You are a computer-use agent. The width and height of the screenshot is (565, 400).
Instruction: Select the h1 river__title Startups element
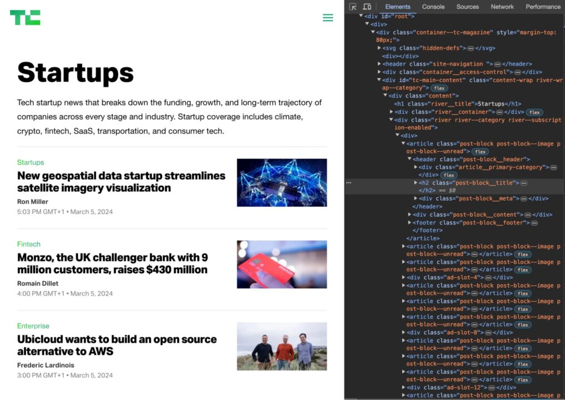click(x=458, y=104)
